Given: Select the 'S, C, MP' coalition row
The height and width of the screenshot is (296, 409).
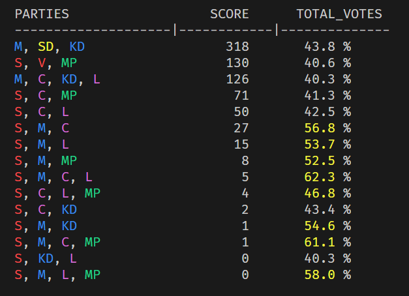Looking at the screenshot, I should tap(183, 95).
